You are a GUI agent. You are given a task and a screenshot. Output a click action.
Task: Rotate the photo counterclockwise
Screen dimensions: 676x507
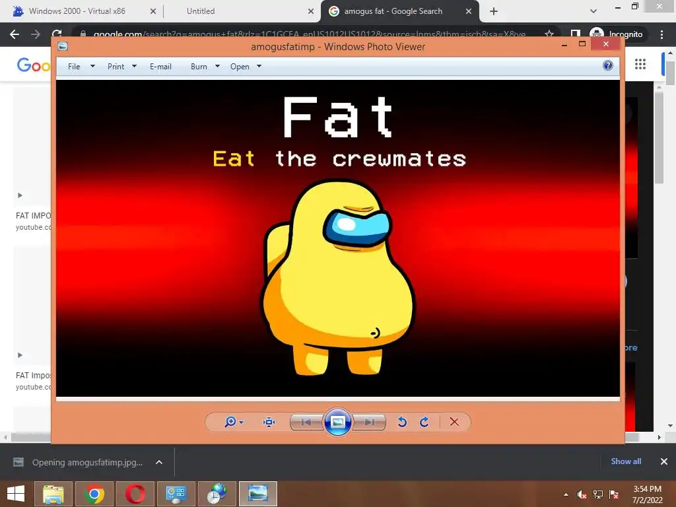coord(402,422)
